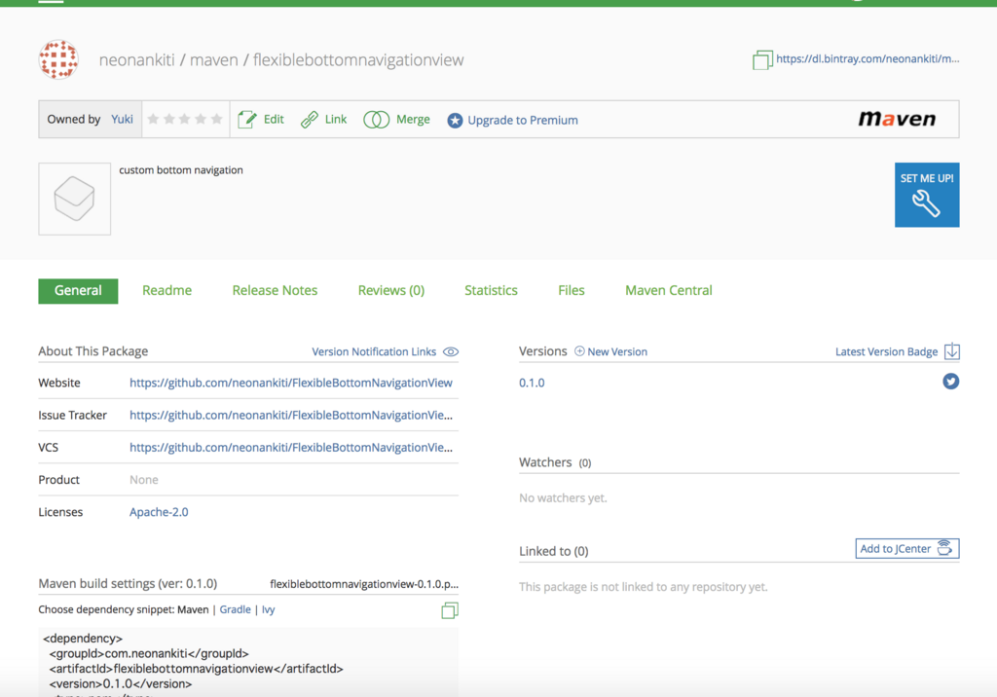
Task: Select the General tab
Action: 78,291
